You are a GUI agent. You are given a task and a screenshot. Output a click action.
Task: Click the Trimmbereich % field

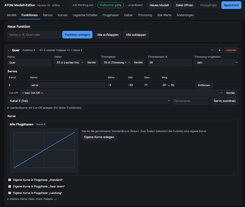click(170, 63)
